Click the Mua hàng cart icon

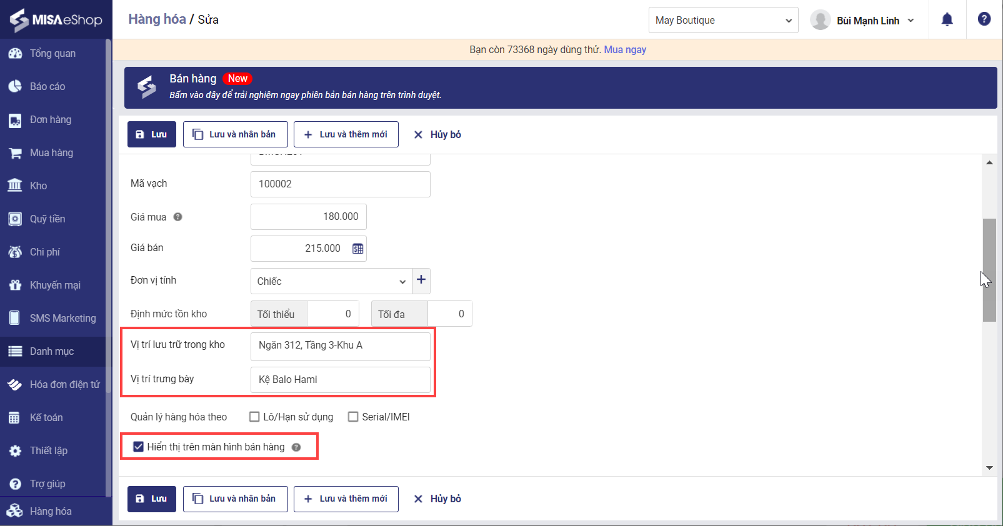pyautogui.click(x=15, y=153)
